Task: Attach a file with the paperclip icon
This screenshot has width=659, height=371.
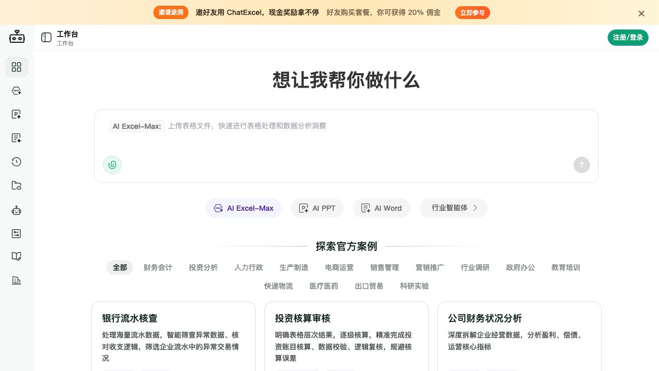Action: click(112, 165)
